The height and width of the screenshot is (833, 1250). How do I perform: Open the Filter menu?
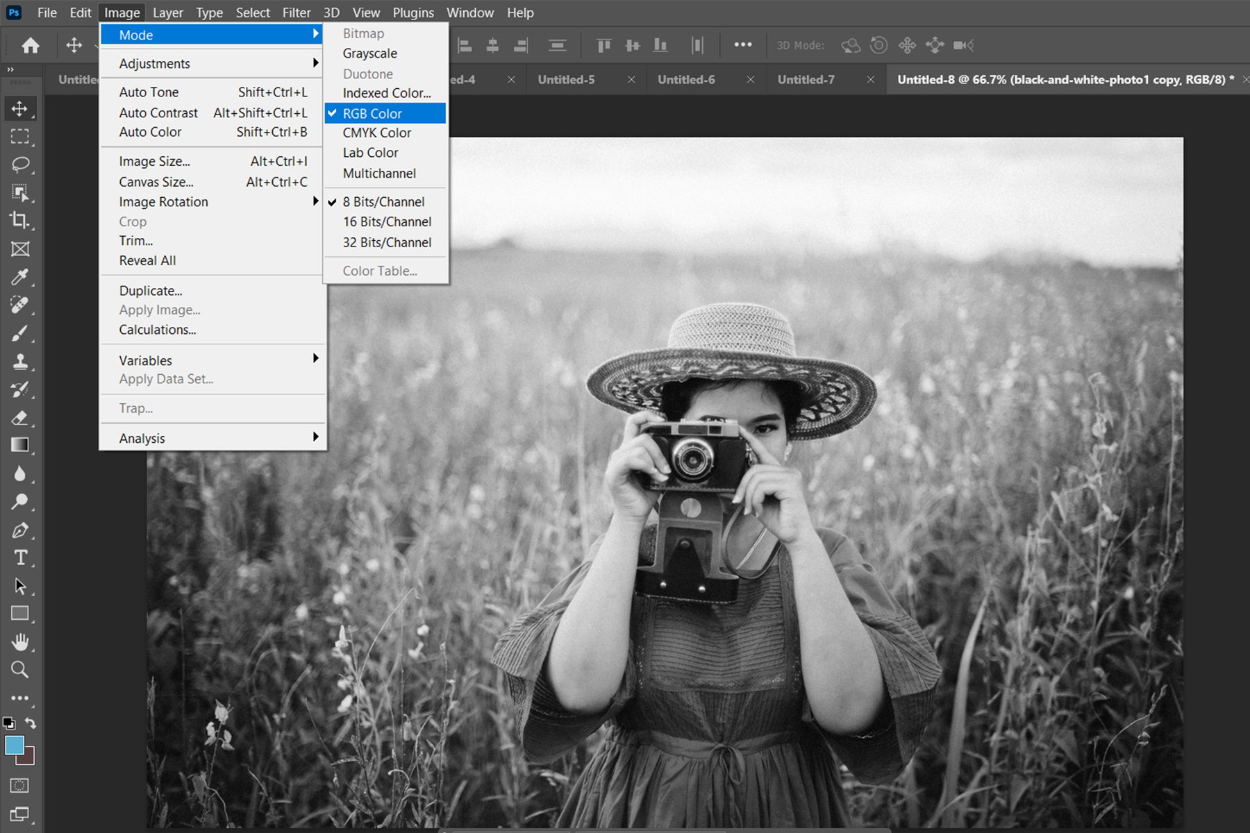coord(297,12)
